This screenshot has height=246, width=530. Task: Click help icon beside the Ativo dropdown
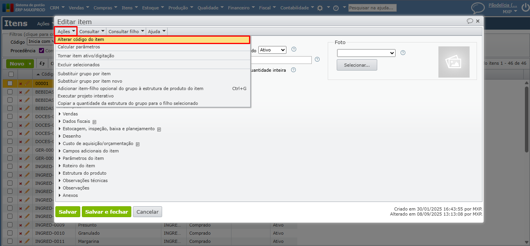294,49
